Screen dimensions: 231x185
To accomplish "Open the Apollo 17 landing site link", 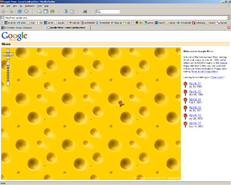I will click(x=195, y=123).
